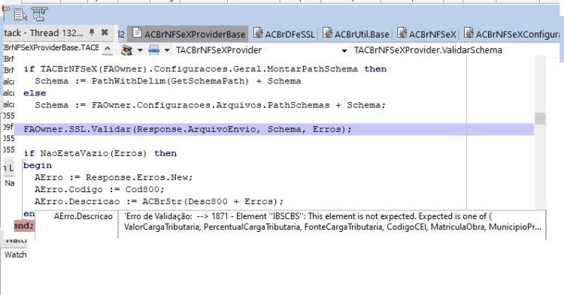Switch to the ACBrNFSeX tab
This screenshot has width=564, height=295.
(x=427, y=34)
